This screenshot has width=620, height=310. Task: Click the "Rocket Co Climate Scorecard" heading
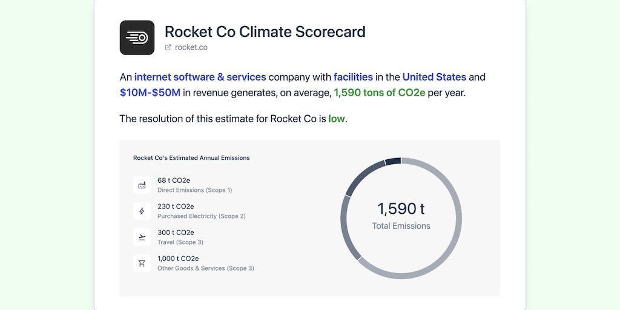click(265, 31)
